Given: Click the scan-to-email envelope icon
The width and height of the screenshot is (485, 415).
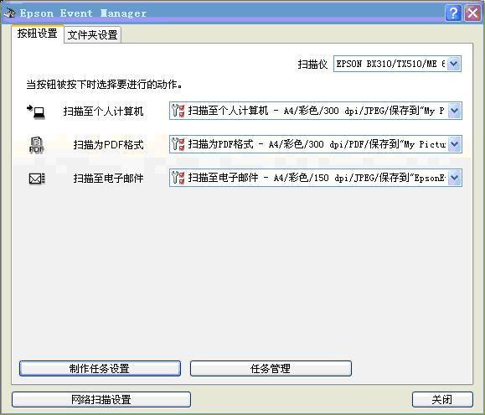Looking at the screenshot, I should click(37, 179).
